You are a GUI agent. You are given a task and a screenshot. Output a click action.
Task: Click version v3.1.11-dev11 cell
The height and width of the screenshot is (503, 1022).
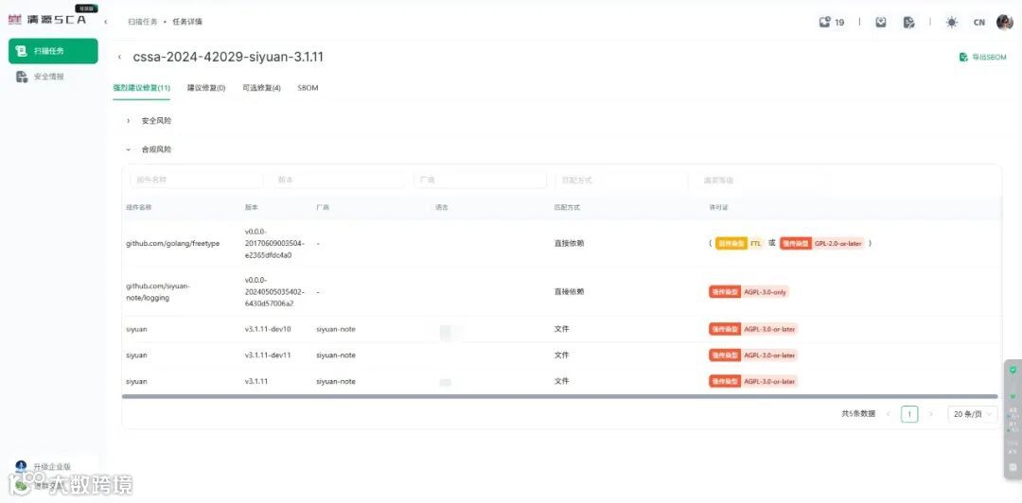pos(268,356)
